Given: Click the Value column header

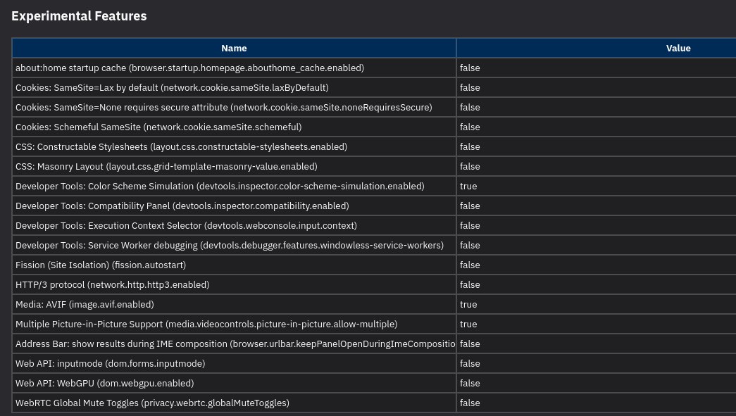Looking at the screenshot, I should [x=678, y=49].
